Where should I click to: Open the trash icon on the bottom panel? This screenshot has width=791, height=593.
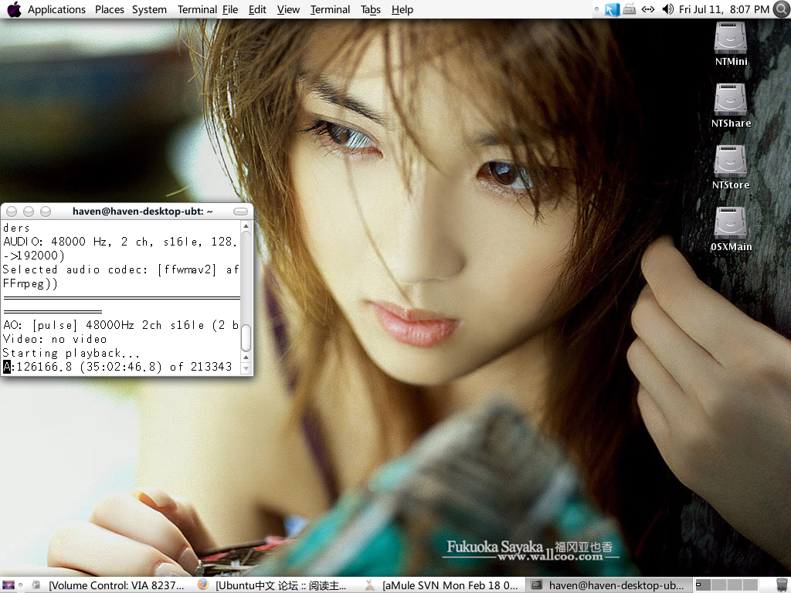(782, 585)
